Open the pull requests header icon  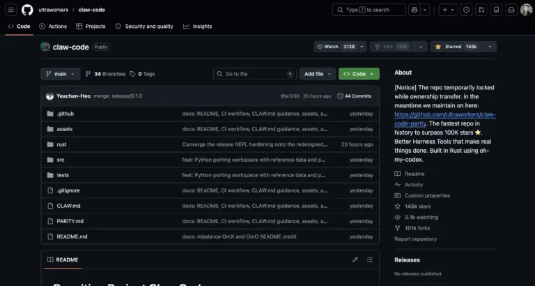pos(481,10)
